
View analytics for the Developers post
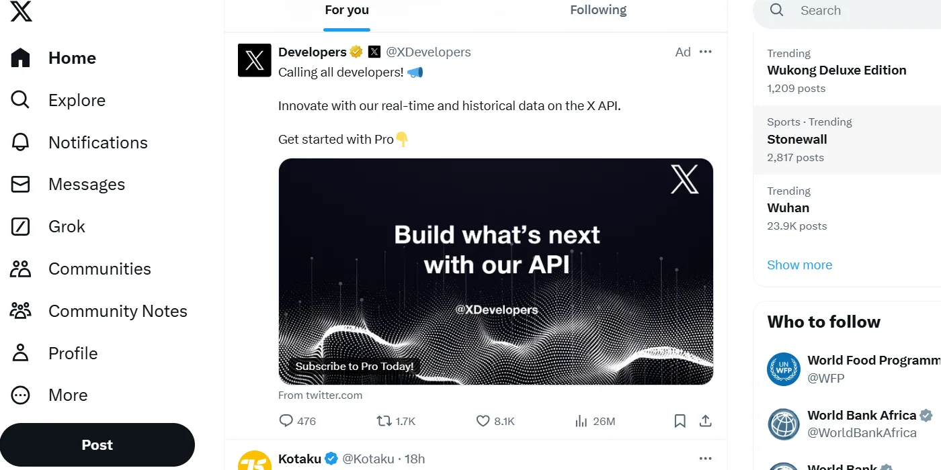click(581, 421)
